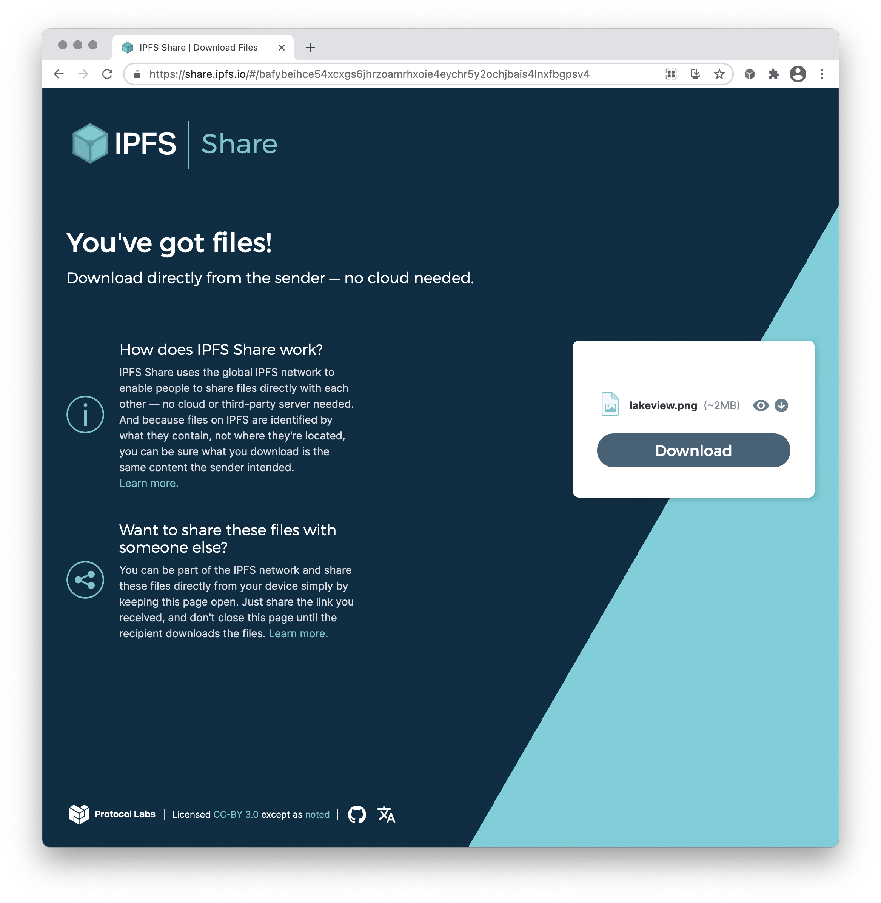Click the file download arrow icon
881x903 pixels.
(781, 405)
